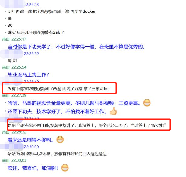Screen dimensions: 186x177
Task: Select the message 确实 早来几年现在都能有25k了
Action: pos(36,32)
